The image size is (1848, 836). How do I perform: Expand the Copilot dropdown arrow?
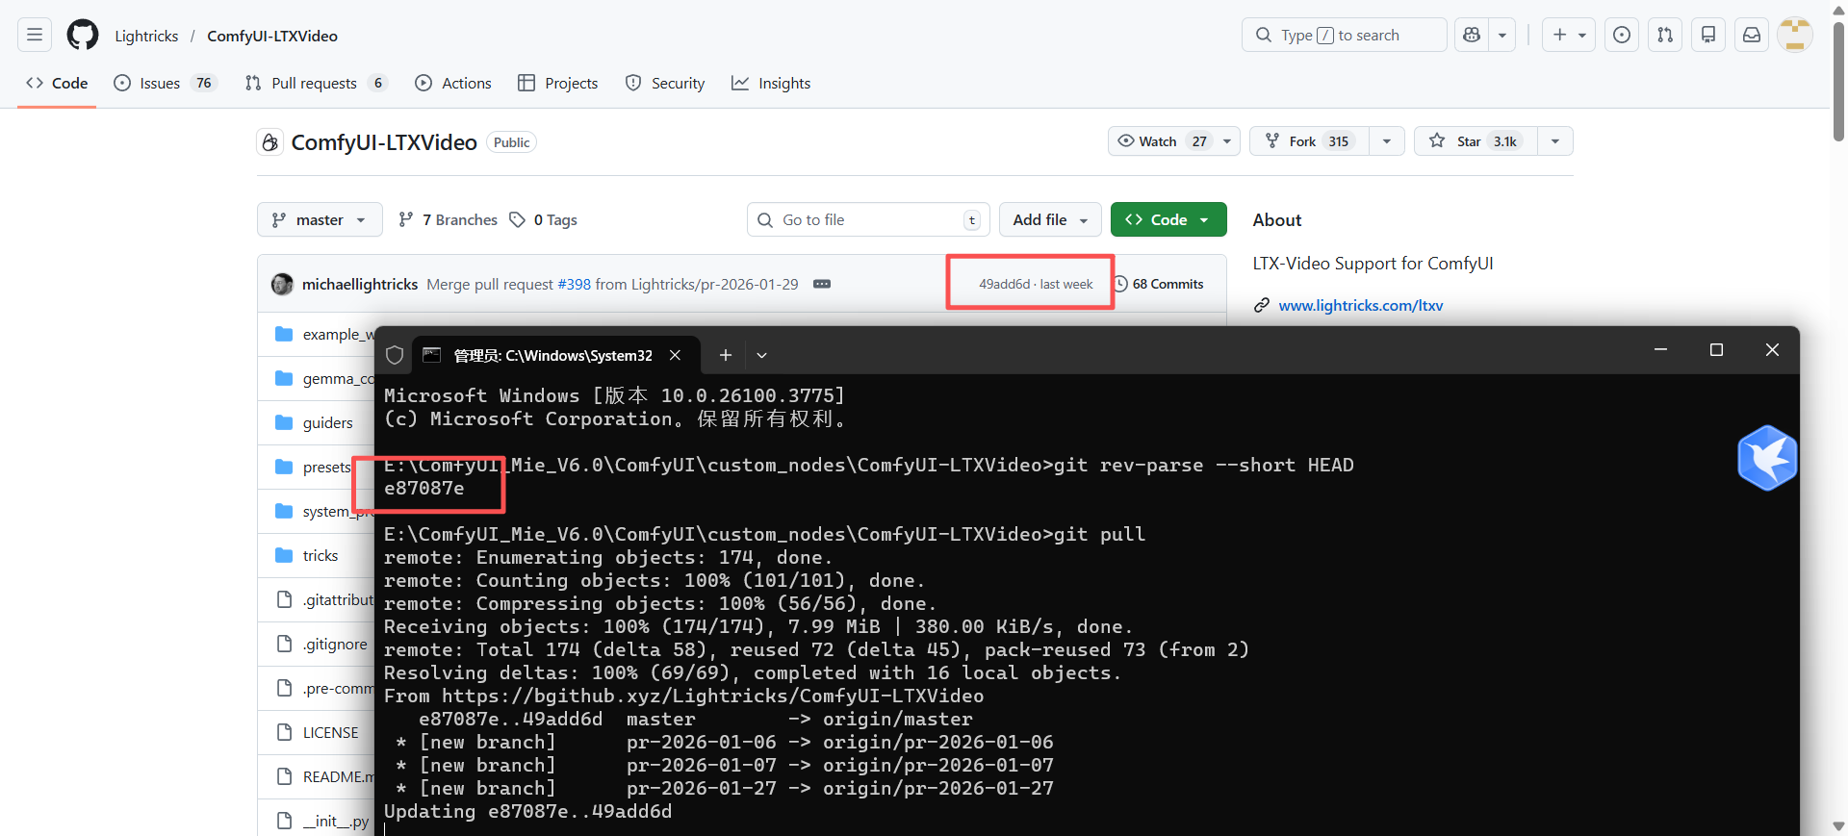(1502, 36)
